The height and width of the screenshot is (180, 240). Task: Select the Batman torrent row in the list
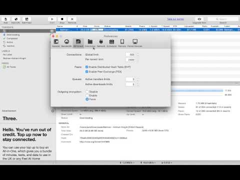point(148,29)
